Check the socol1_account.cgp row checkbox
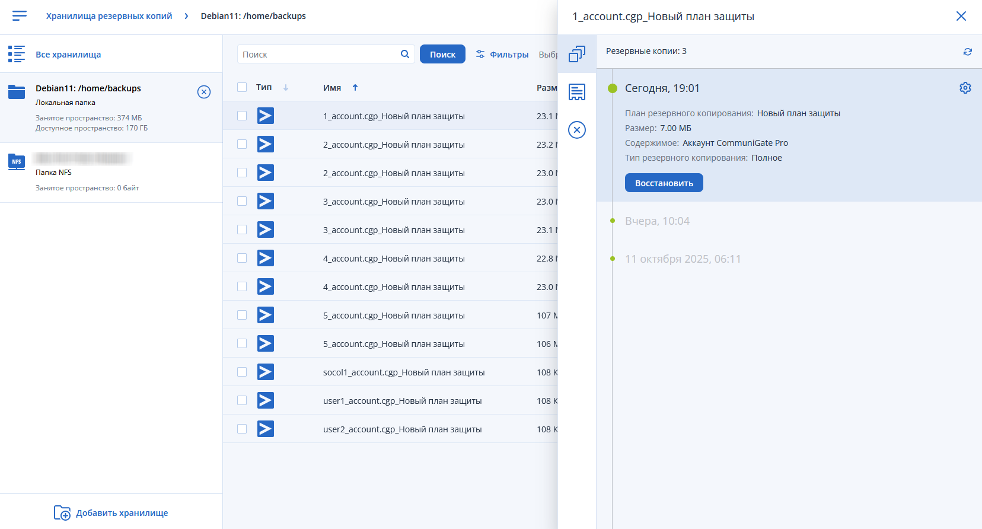Viewport: 982px width, 529px height. point(242,372)
